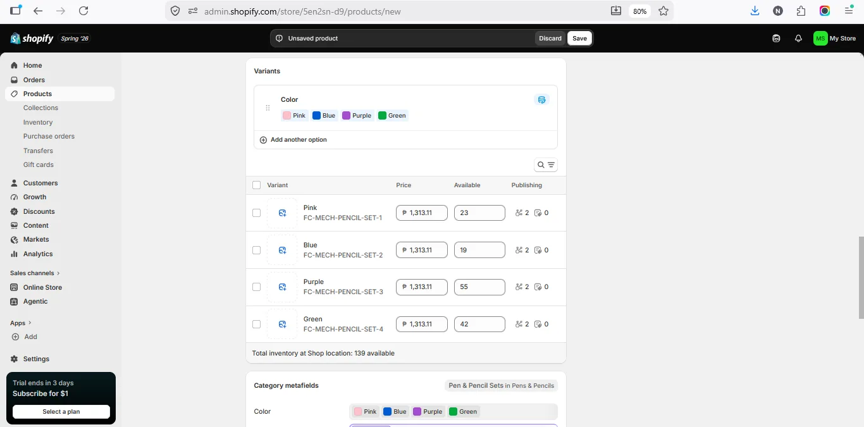Viewport: 864px width, 427px height.
Task: Open Transfers submenu item
Action: (x=38, y=151)
